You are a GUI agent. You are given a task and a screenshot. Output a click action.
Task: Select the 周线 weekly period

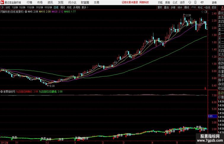pyautogui.click(x=63, y=7)
